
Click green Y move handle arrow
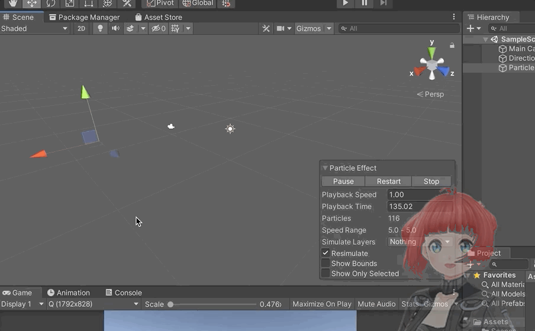tap(85, 92)
